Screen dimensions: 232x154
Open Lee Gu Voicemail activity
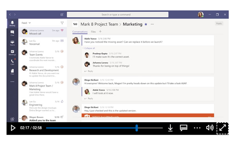coord(43,42)
